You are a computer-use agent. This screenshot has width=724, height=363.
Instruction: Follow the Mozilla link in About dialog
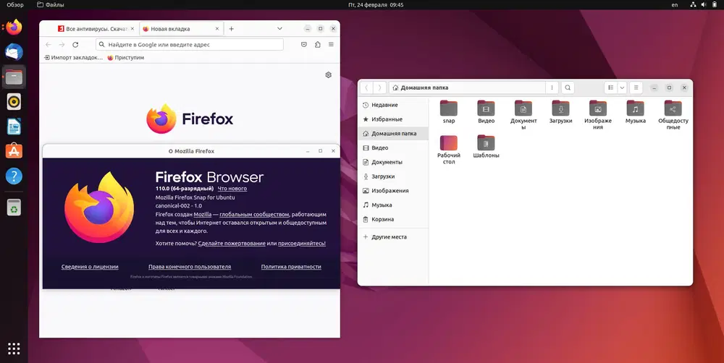(202, 215)
